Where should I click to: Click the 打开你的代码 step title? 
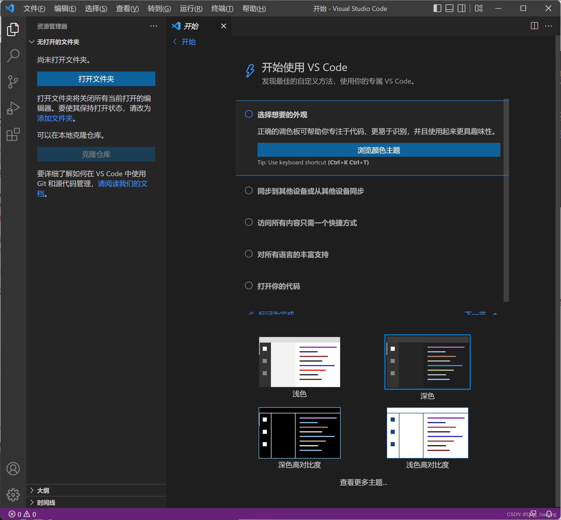[279, 286]
